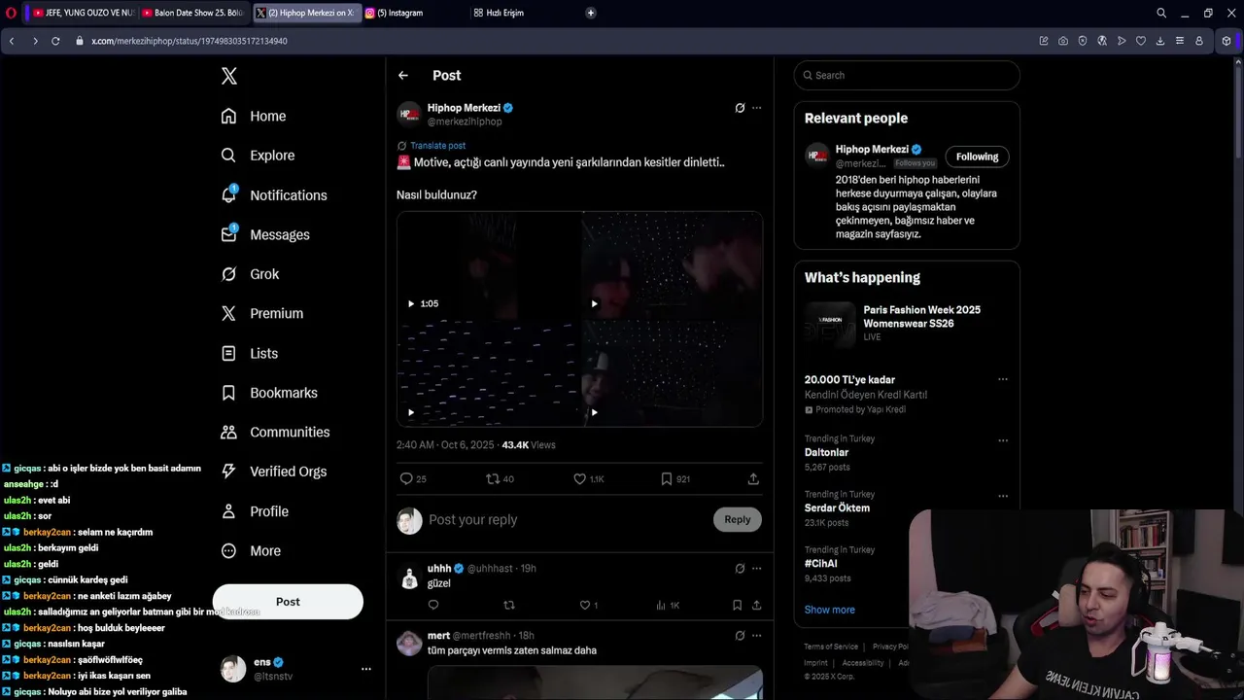
Task: Open Paris Fashion Week 2025 live event
Action: 907,324
